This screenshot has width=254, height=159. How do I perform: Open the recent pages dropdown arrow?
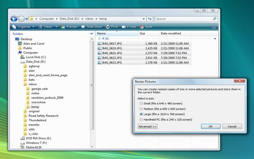tap(26, 19)
